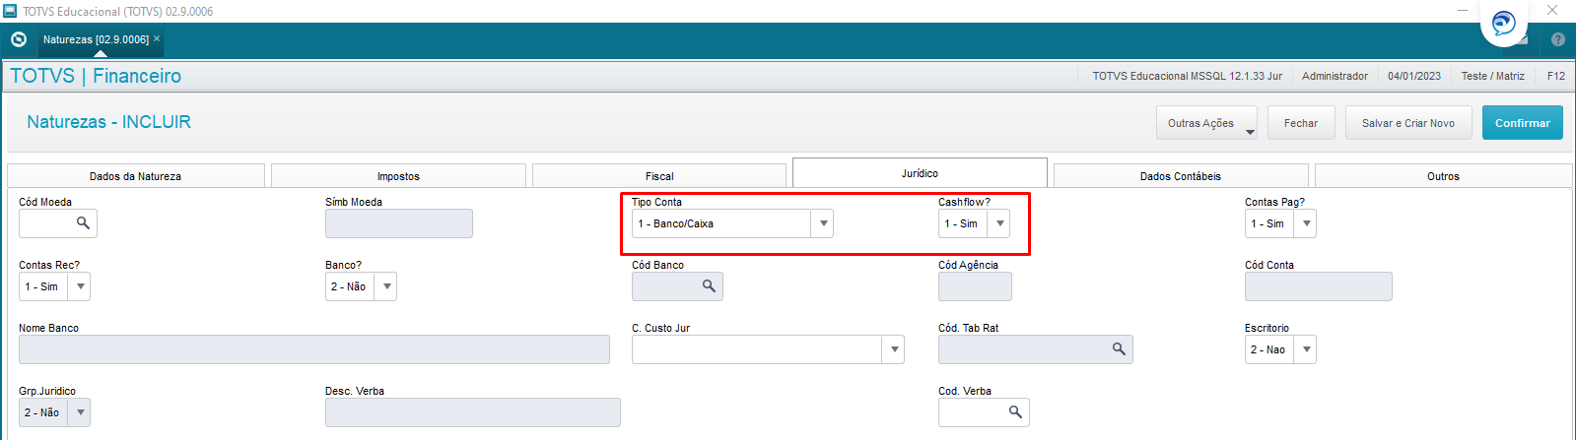1576x440 pixels.
Task: Click the F12 shortcut label
Action: click(x=1556, y=76)
